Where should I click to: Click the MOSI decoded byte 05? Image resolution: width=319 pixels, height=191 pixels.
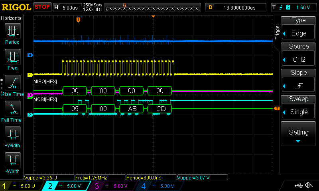[x=75, y=109]
